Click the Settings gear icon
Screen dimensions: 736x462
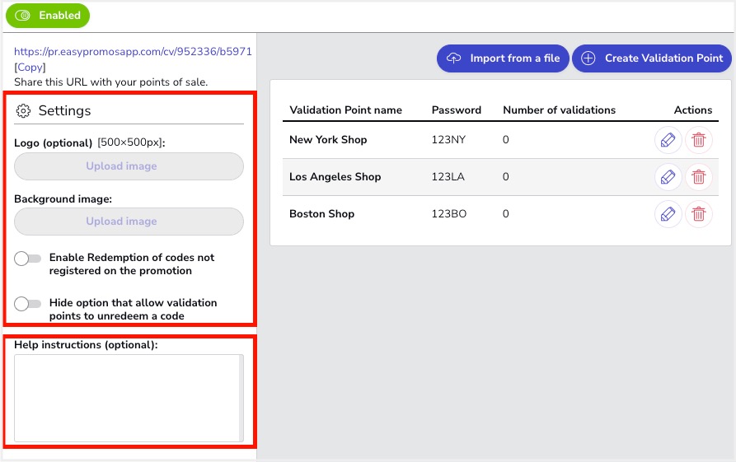point(23,110)
